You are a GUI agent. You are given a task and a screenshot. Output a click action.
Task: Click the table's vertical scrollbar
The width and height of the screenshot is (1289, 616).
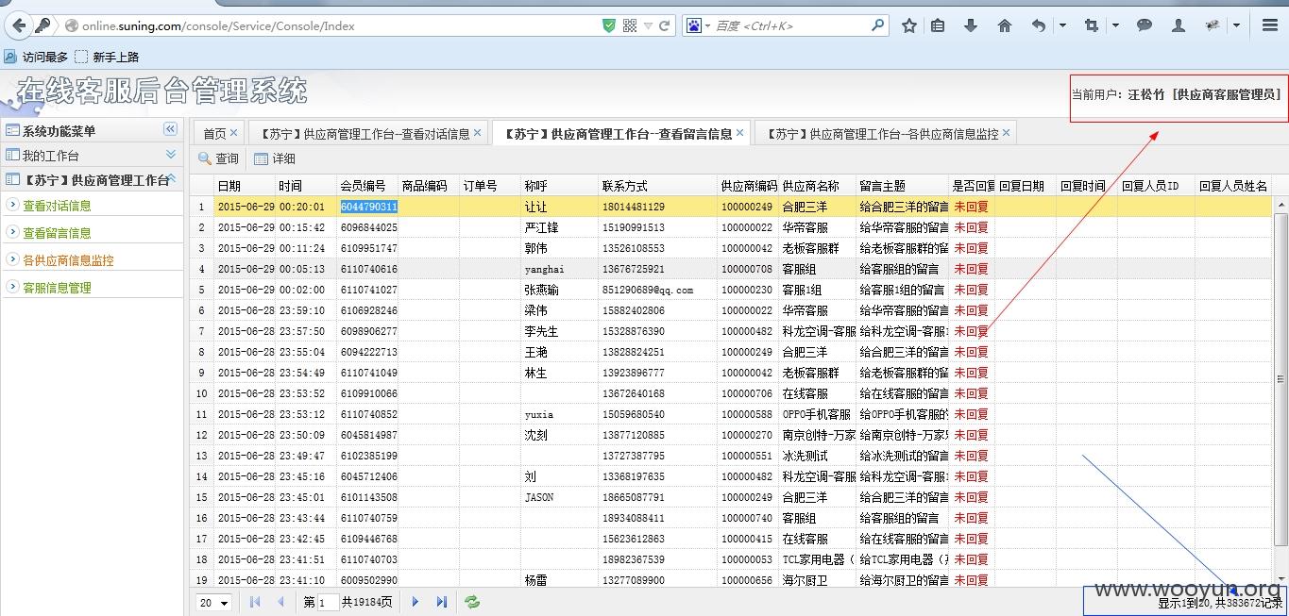[1281, 377]
